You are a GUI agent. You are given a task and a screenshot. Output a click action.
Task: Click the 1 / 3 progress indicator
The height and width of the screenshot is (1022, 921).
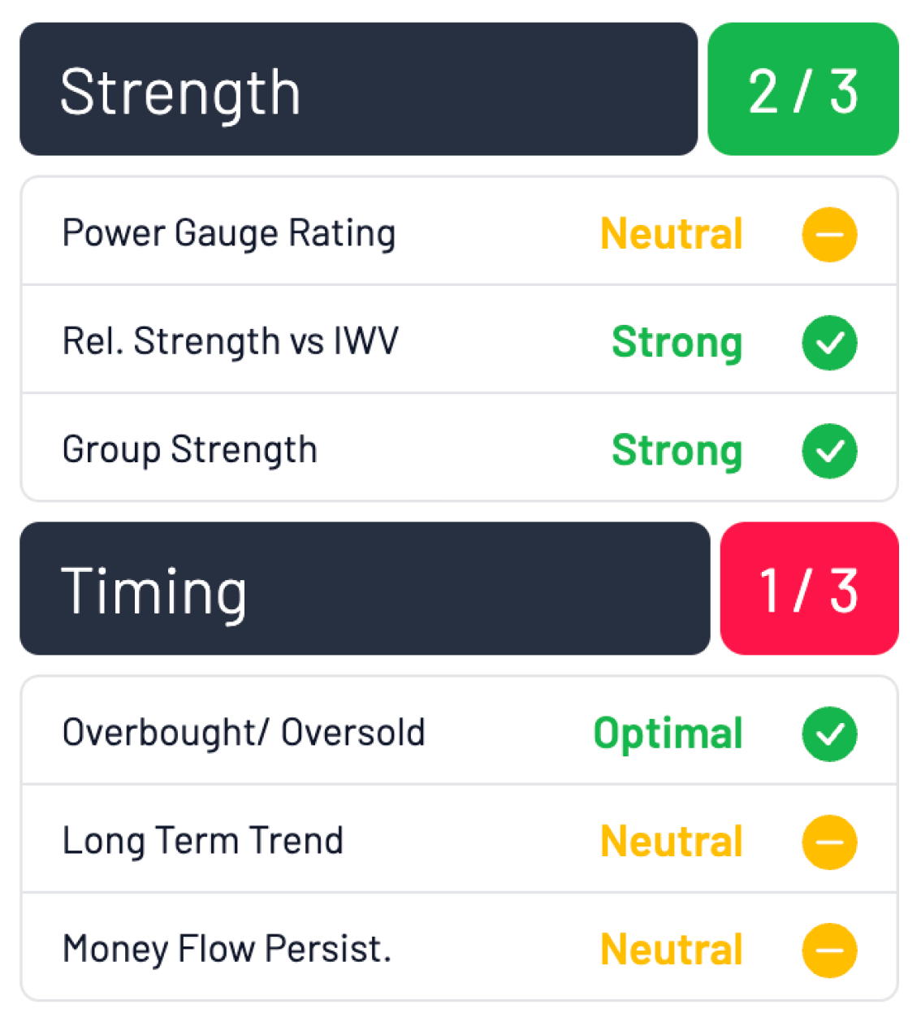809,589
